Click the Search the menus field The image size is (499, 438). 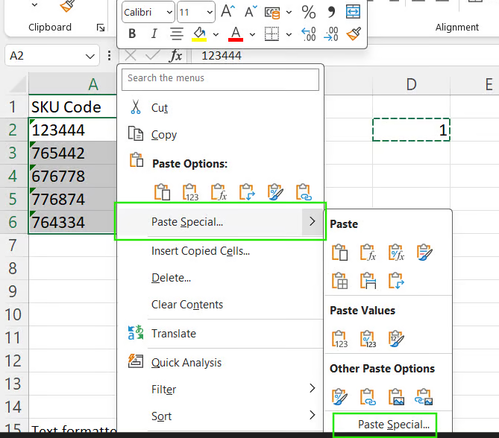(222, 78)
